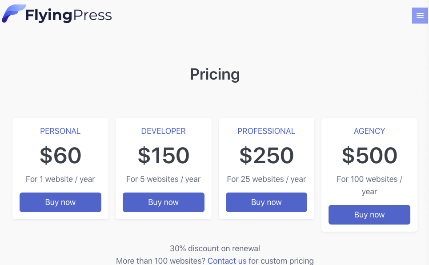Click the $250 price
Screen dimensions: 429x265
click(266, 156)
